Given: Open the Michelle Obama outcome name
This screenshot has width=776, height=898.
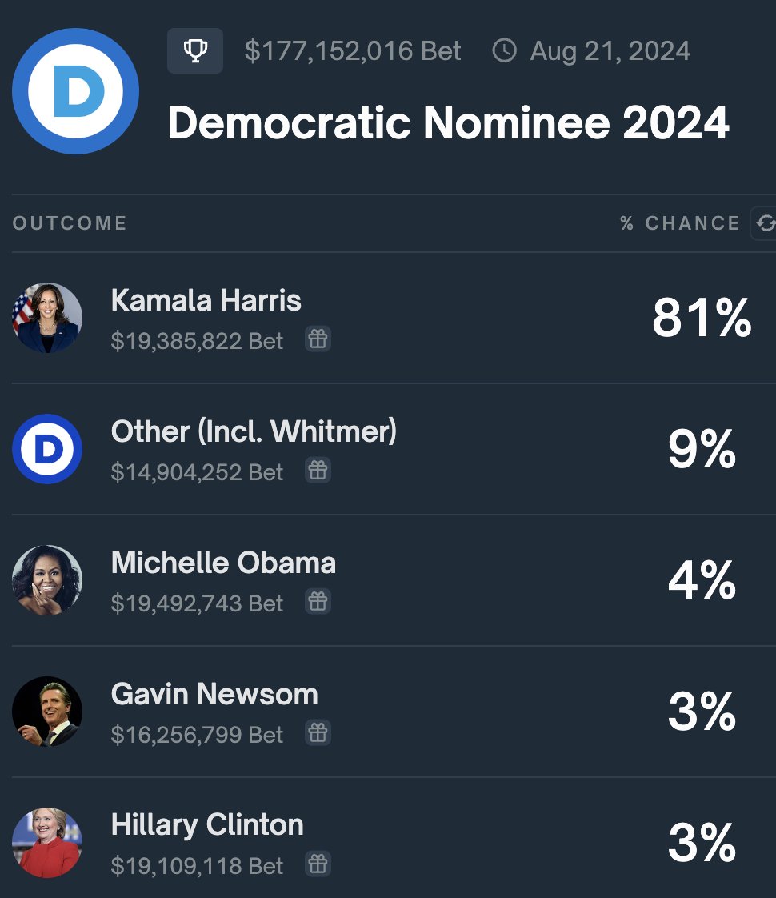Looking at the screenshot, I should pos(223,563).
